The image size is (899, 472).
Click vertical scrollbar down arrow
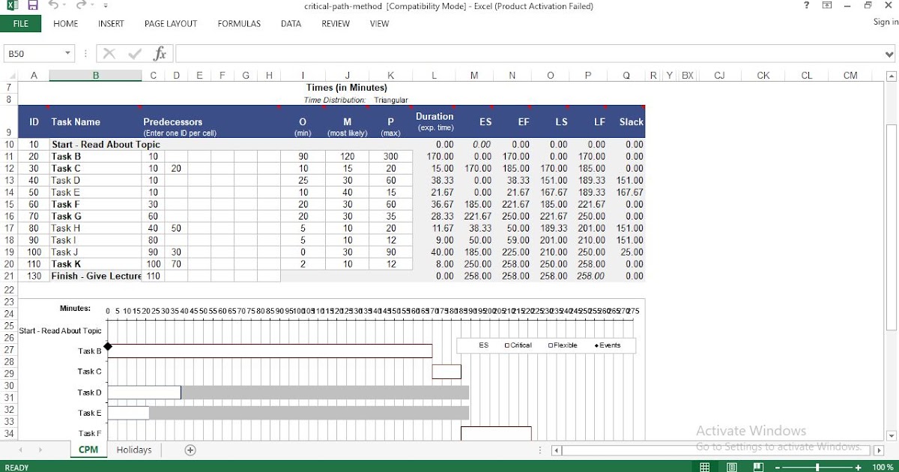coord(891,435)
